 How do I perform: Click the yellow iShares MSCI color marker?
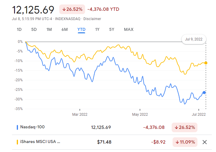(17, 142)
